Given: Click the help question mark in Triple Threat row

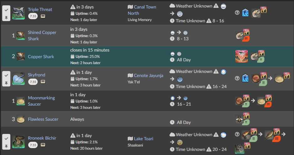Looking at the screenshot, I should click(x=237, y=13).
